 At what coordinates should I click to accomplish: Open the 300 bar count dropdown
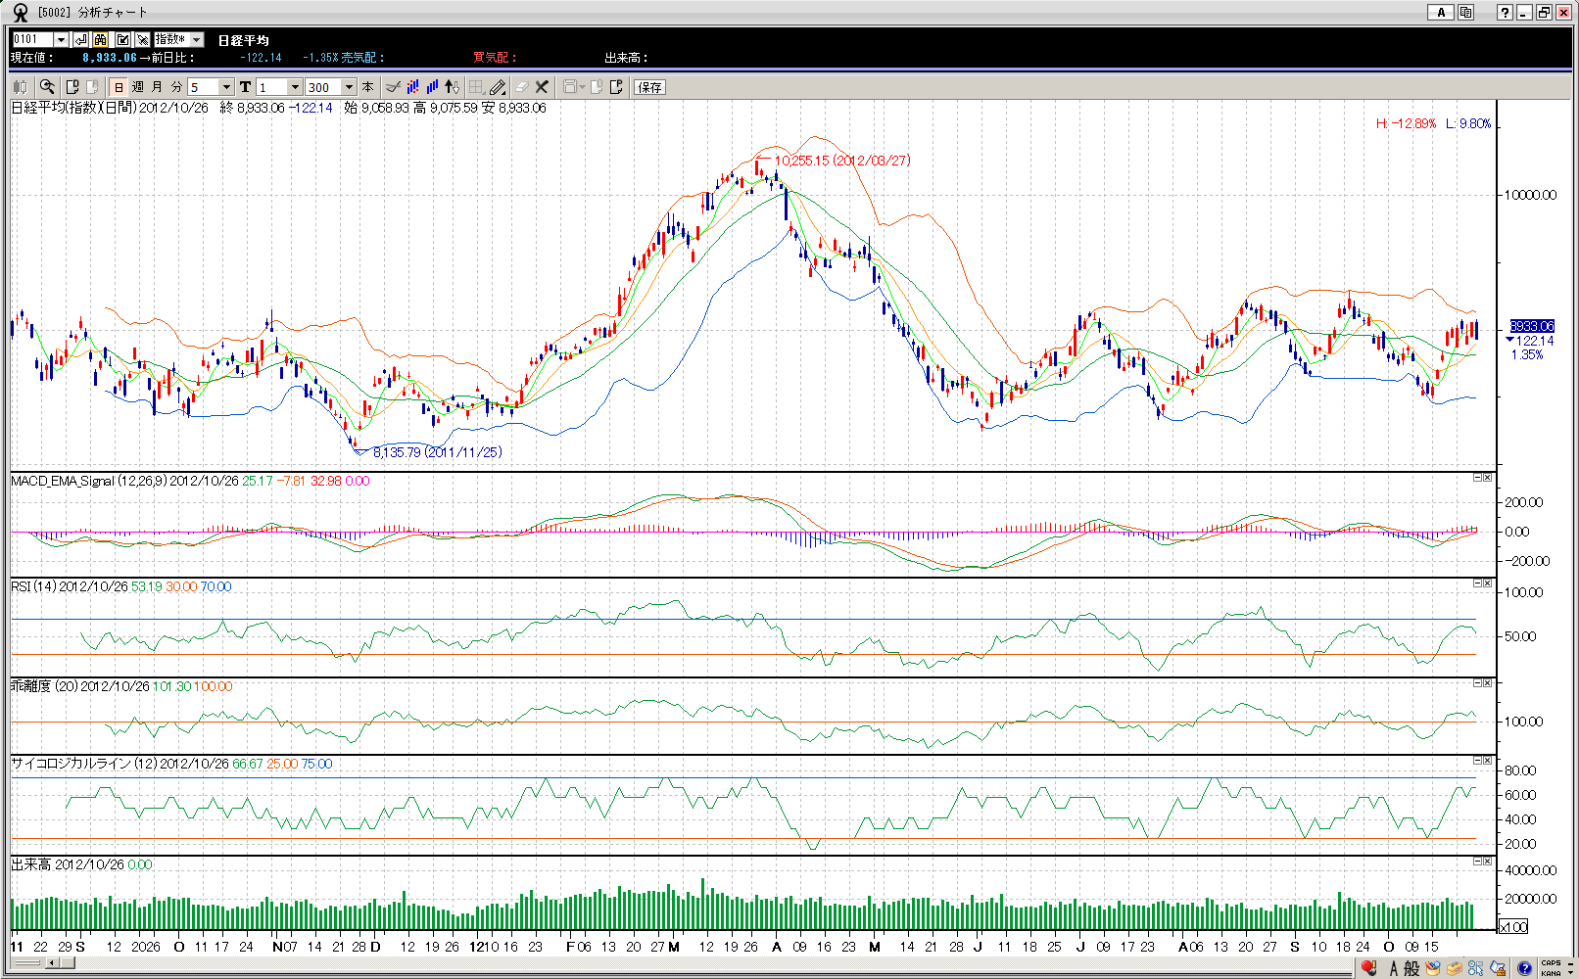tap(349, 87)
